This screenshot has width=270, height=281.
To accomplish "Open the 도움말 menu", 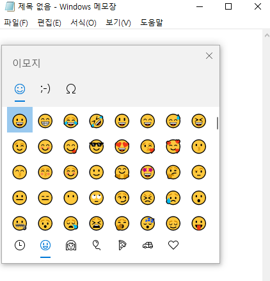I will coord(152,22).
